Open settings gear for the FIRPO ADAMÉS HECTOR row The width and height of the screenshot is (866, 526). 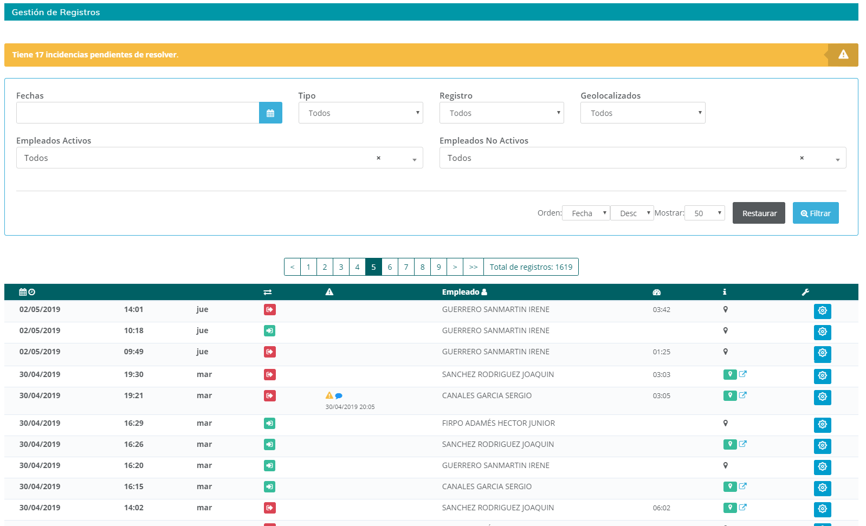[x=822, y=425]
